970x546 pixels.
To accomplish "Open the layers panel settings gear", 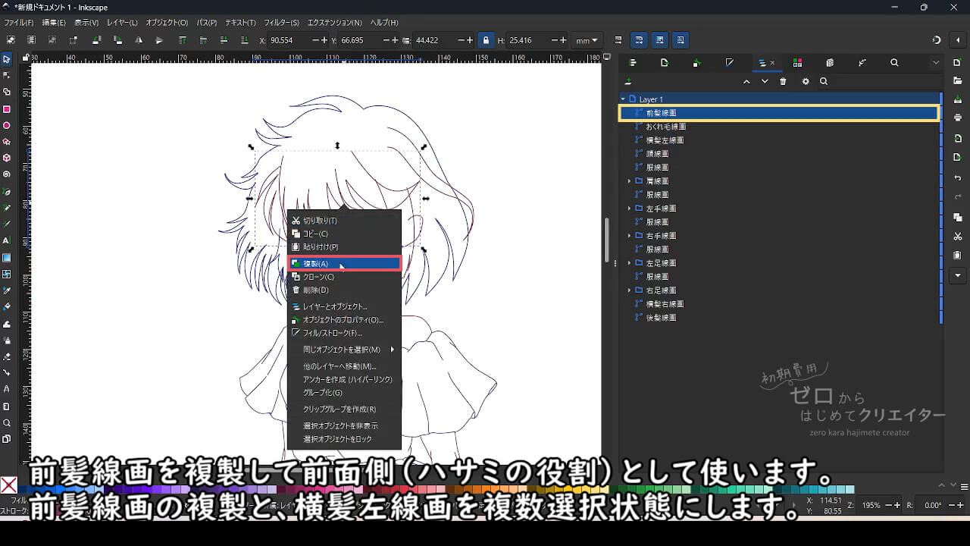I will click(806, 81).
